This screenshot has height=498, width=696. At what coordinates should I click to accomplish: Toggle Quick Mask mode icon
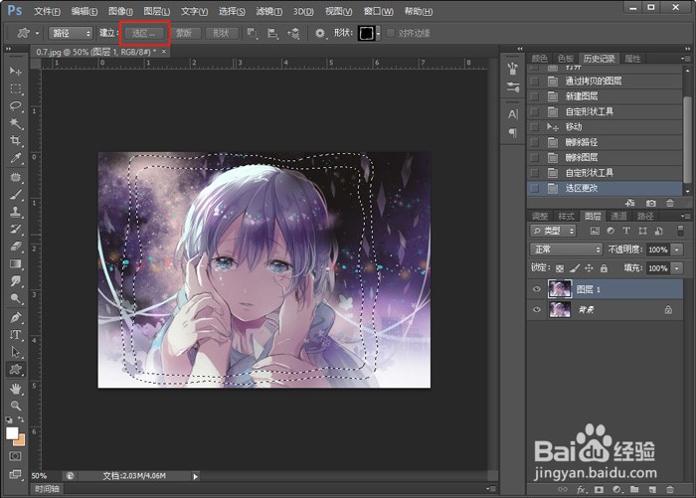(15, 456)
